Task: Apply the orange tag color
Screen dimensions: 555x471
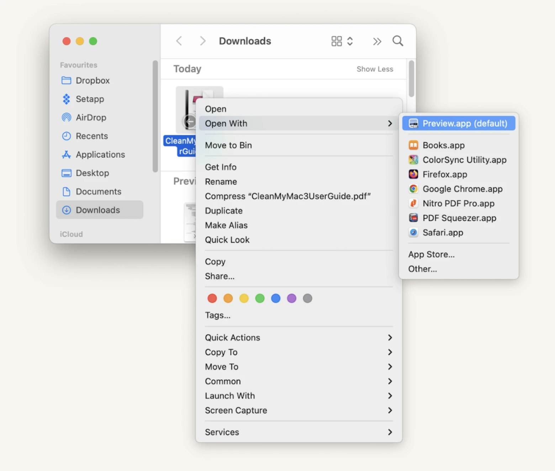Action: (228, 298)
